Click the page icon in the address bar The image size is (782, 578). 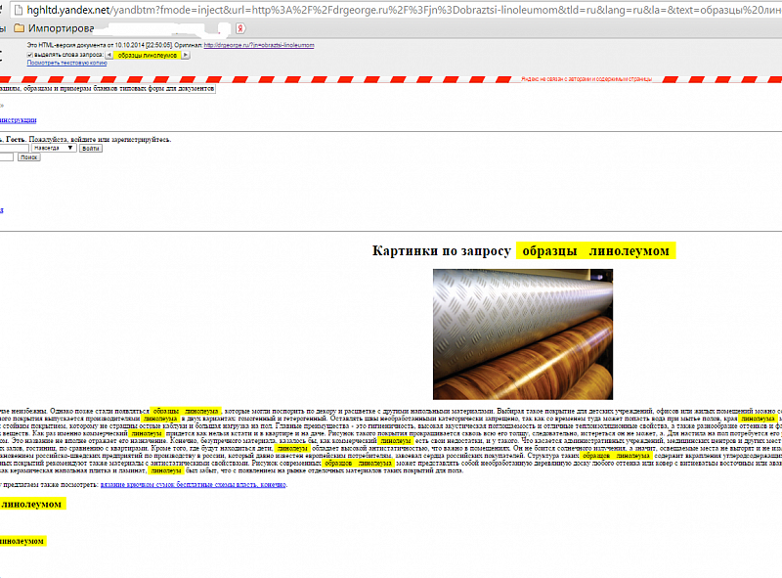click(19, 10)
